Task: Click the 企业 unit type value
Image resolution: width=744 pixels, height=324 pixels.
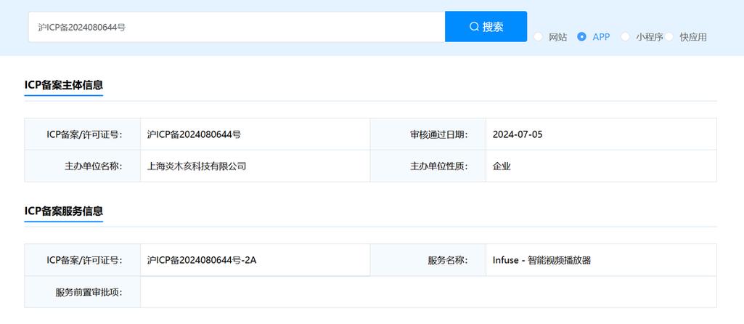Action: click(x=502, y=166)
